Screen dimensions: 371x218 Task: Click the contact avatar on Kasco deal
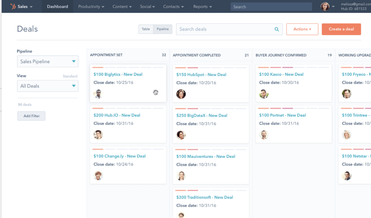(x=264, y=94)
